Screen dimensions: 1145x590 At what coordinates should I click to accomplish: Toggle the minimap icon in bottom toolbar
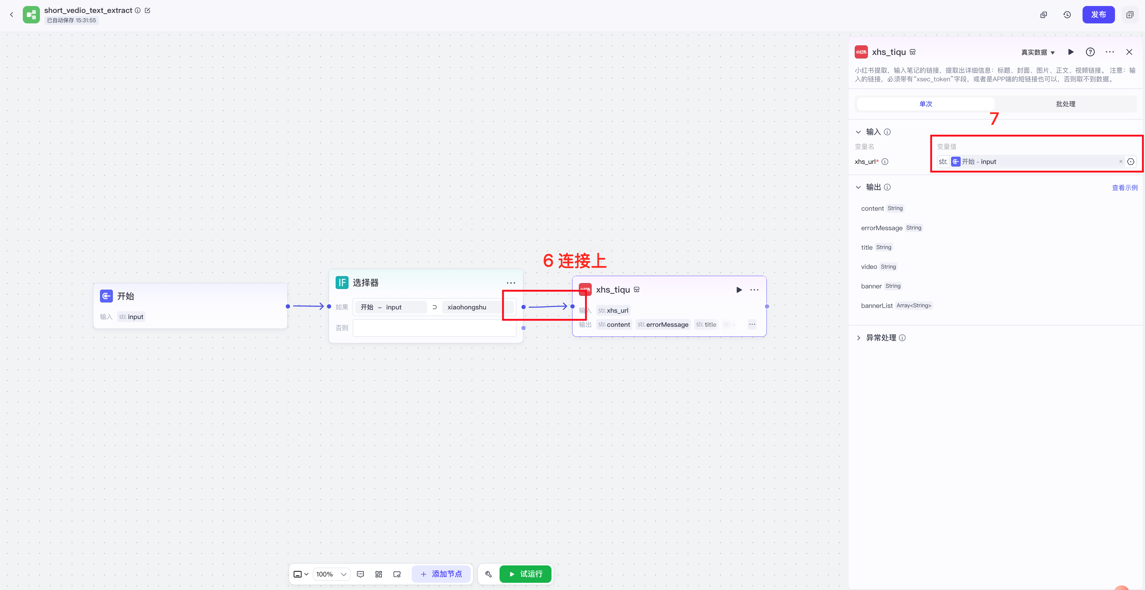397,574
